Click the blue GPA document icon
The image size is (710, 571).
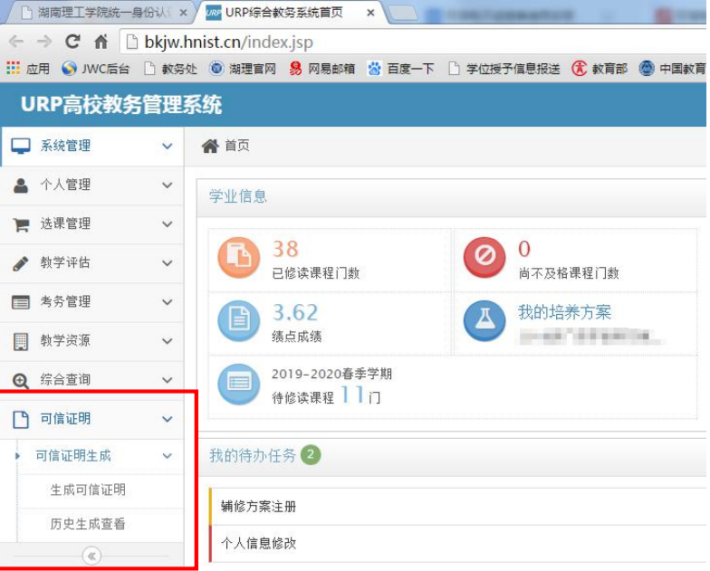click(x=239, y=320)
